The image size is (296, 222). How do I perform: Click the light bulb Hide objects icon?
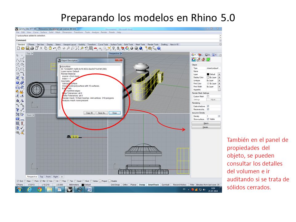pos(114,48)
